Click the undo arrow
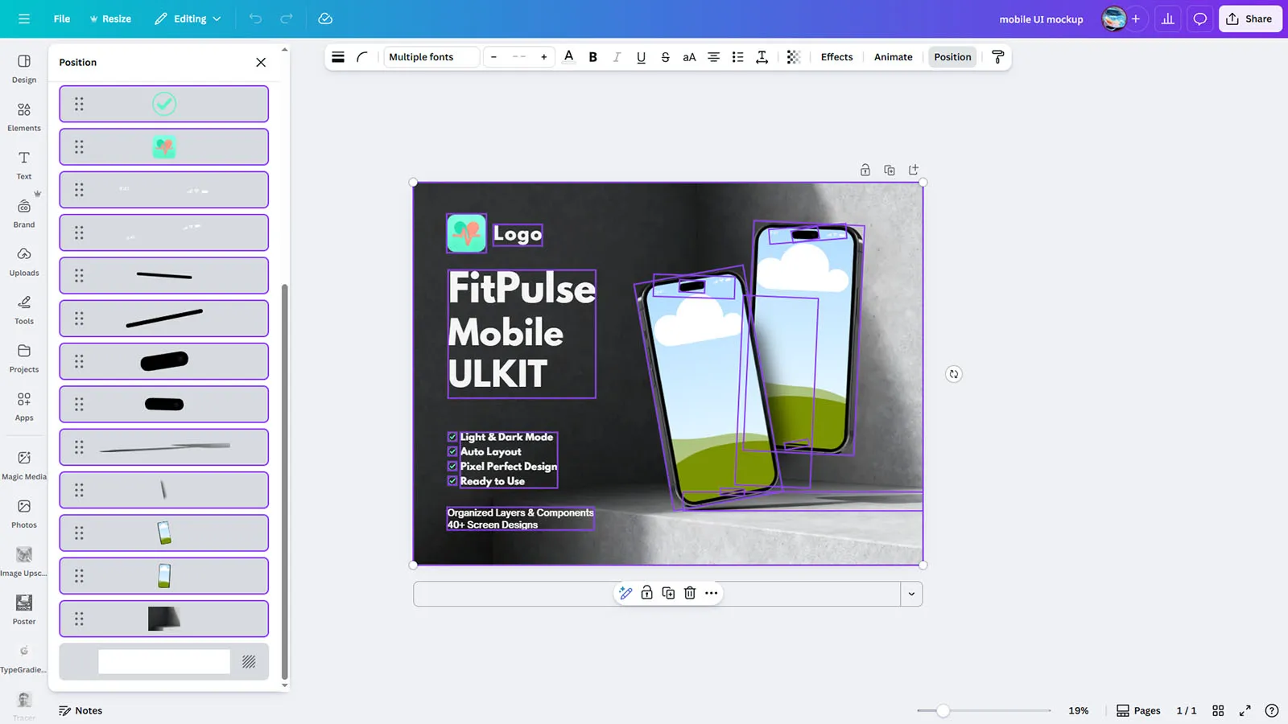Image resolution: width=1288 pixels, height=724 pixels. [255, 19]
